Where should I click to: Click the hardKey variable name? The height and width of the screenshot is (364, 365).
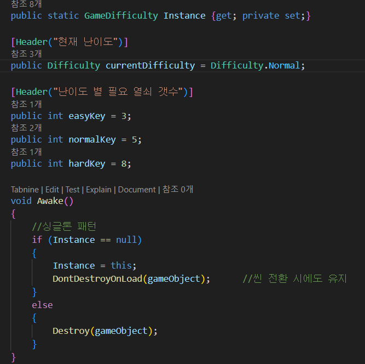87,164
